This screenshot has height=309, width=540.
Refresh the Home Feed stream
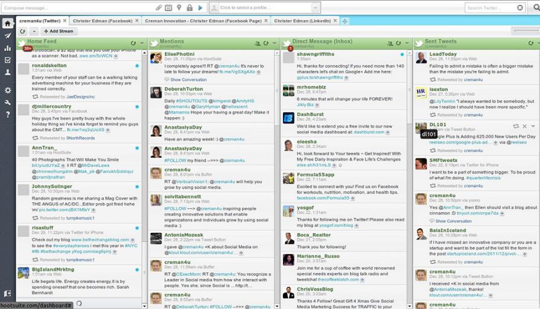(133, 43)
